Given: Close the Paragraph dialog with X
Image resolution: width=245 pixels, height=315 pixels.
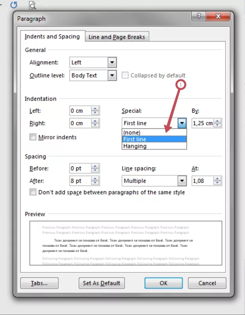Looking at the screenshot, I should (218, 16).
